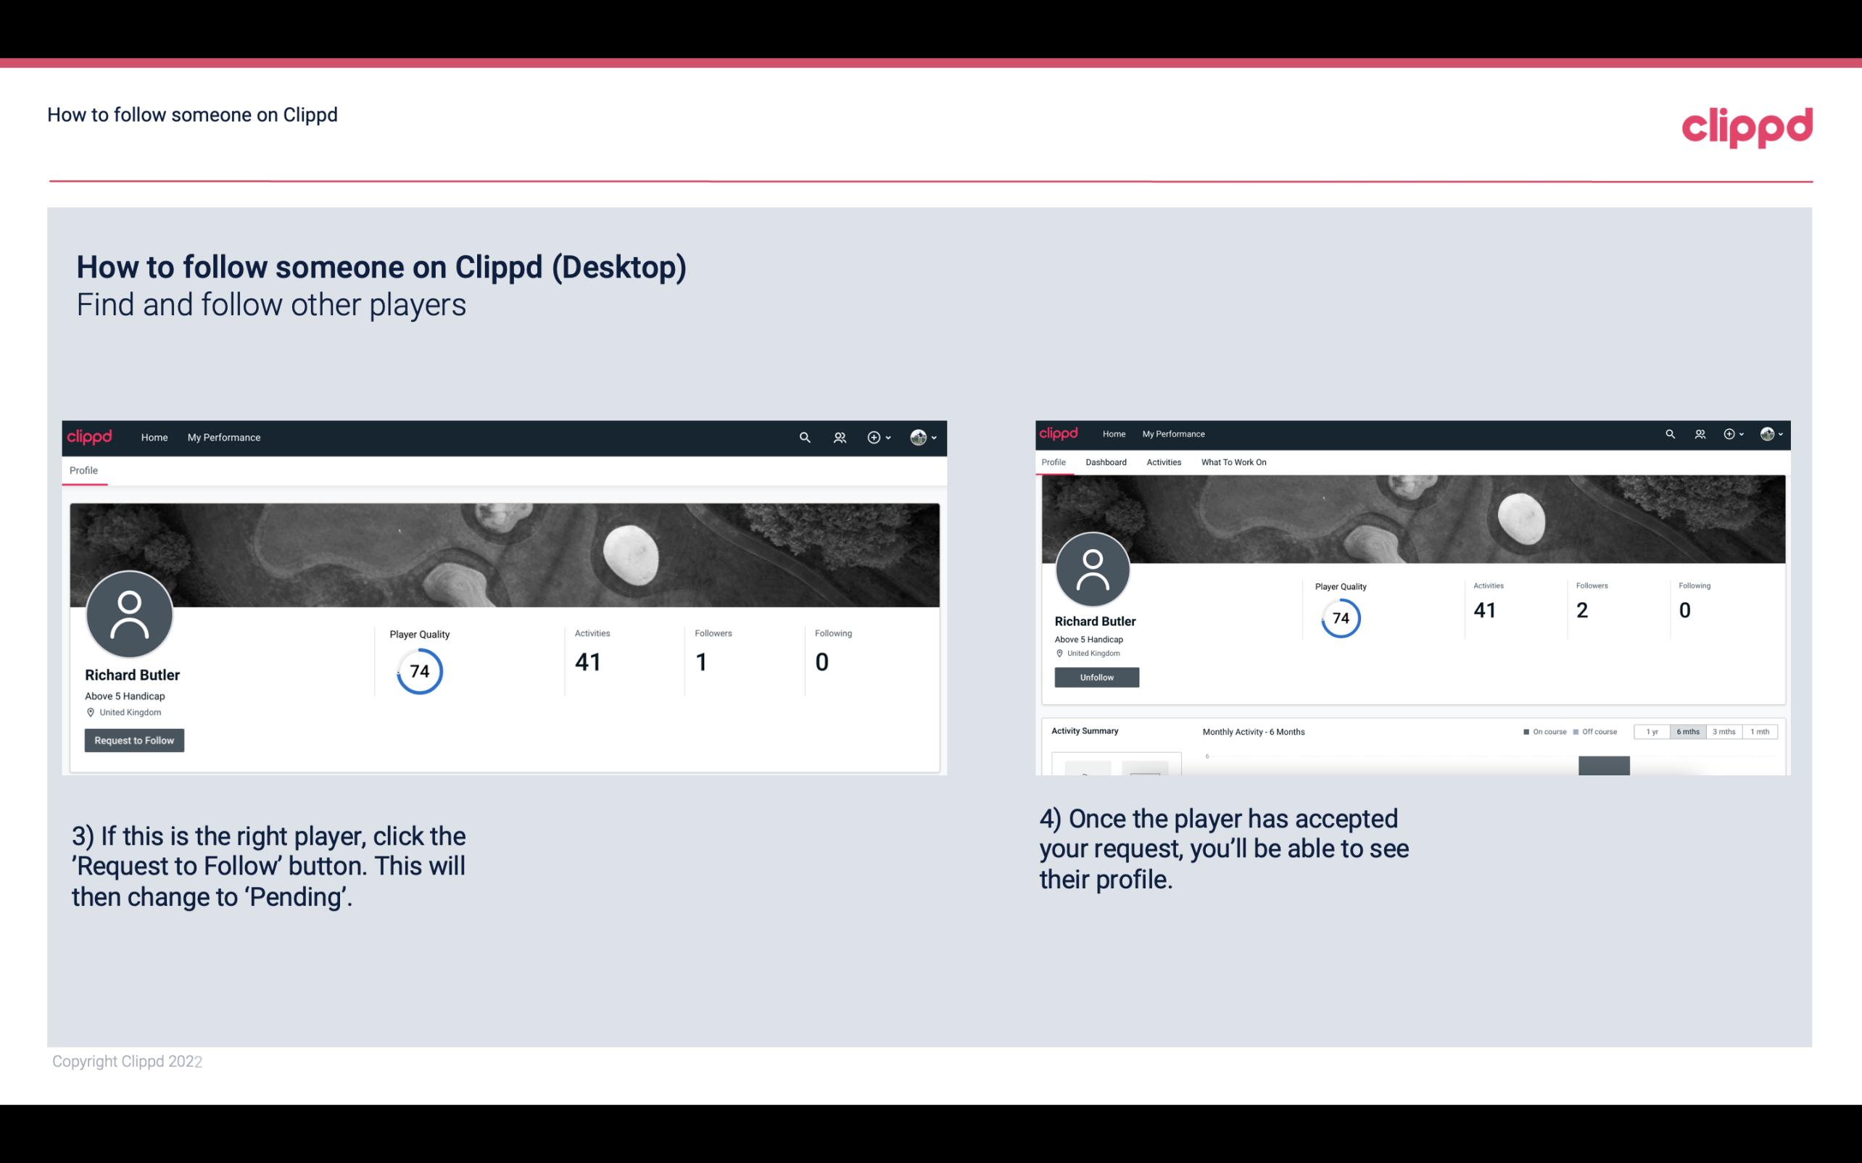Click the Clippd logo in left navbar
The height and width of the screenshot is (1163, 1862).
(91, 437)
